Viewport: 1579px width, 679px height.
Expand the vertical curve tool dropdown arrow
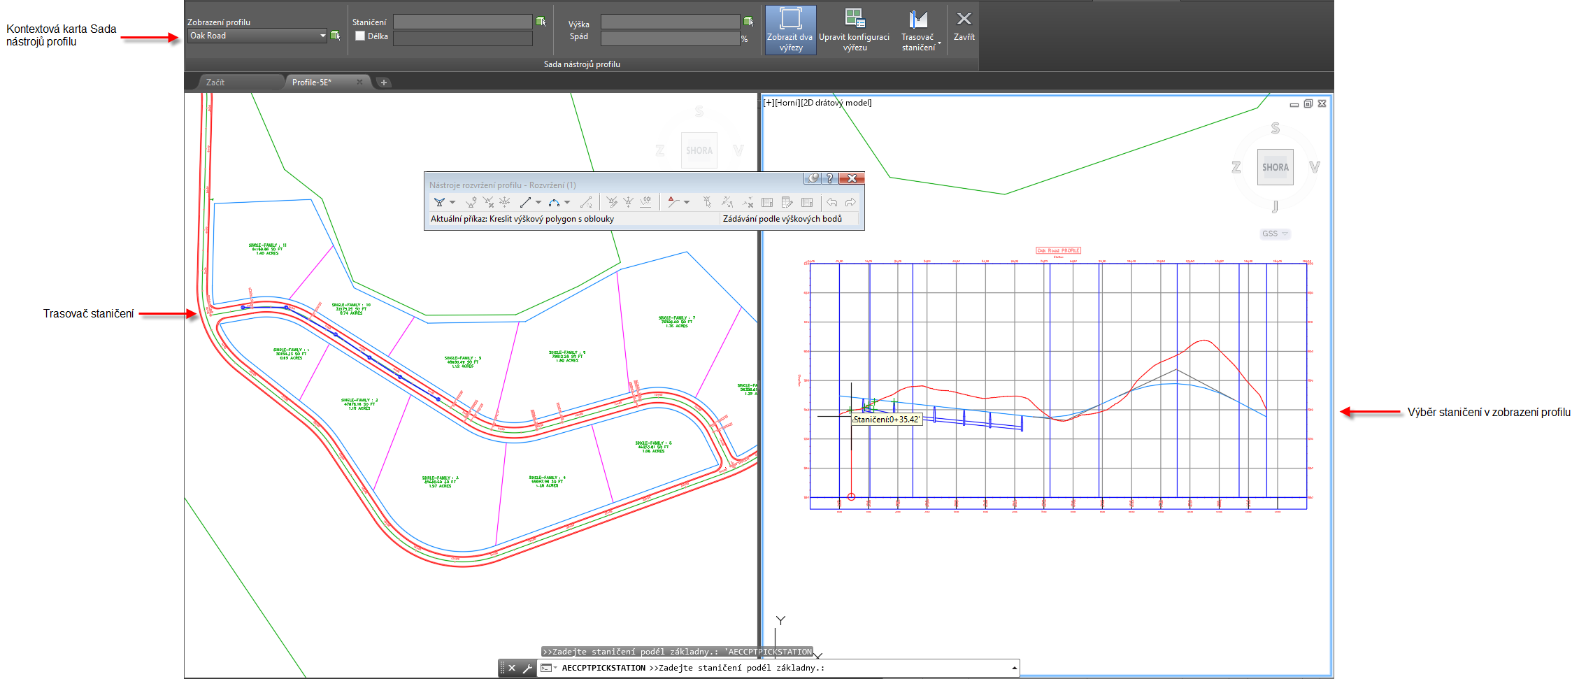tap(567, 202)
